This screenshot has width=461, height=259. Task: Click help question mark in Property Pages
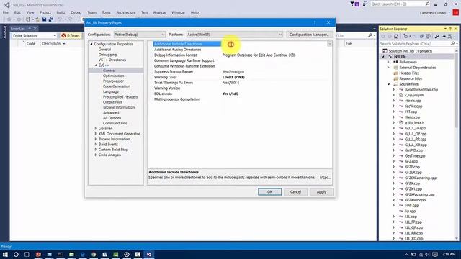[x=315, y=22]
